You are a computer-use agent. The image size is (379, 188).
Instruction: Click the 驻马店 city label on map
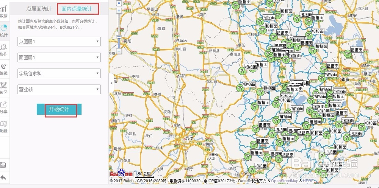181,40
